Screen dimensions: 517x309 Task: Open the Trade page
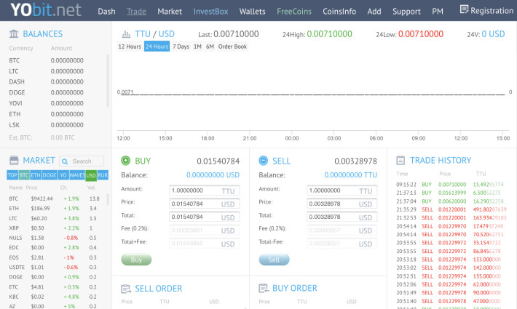tap(136, 12)
